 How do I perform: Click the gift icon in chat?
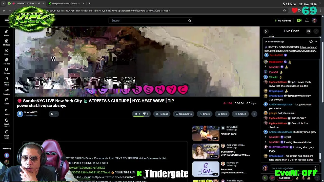click(272, 178)
